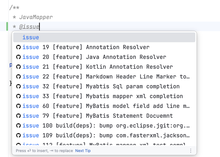Select the plain 'issue' completion entry
The height and width of the screenshot is (157, 220).
[31, 38]
